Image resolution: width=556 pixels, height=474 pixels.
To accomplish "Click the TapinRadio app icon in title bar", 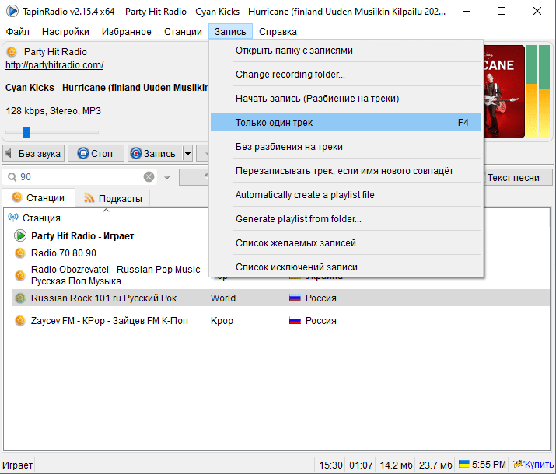I will 12,11.
